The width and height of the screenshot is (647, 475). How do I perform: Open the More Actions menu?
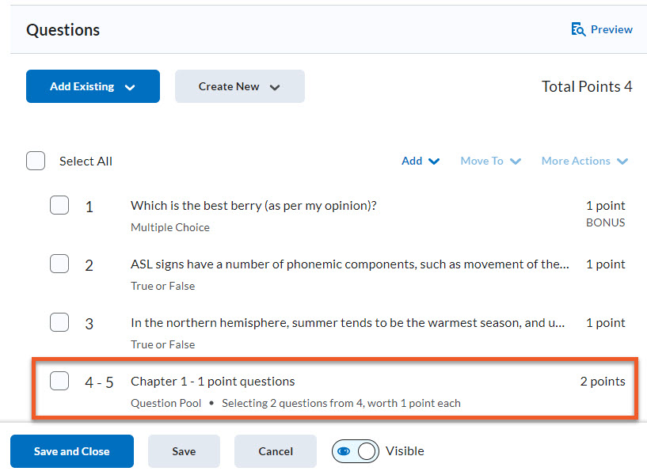click(584, 161)
